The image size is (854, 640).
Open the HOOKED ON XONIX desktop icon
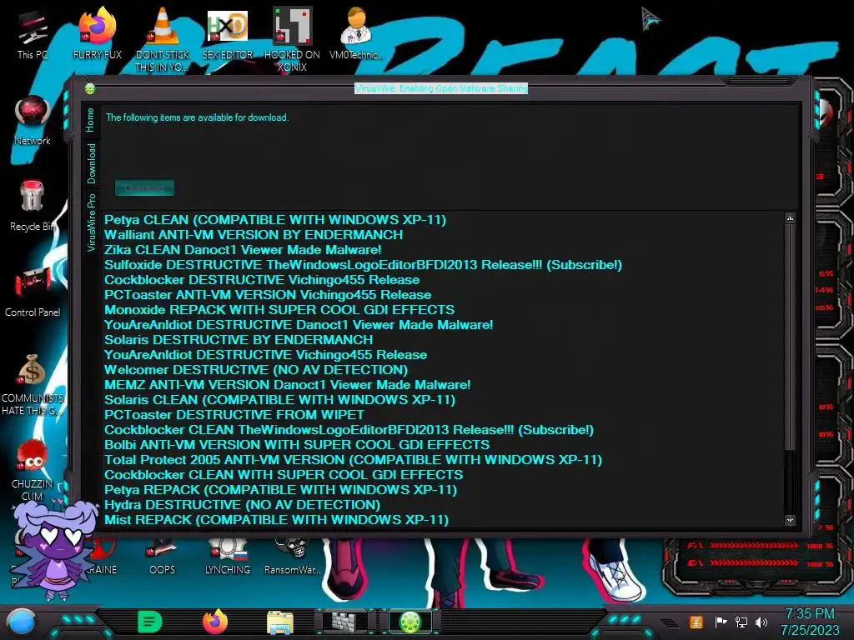click(293, 39)
